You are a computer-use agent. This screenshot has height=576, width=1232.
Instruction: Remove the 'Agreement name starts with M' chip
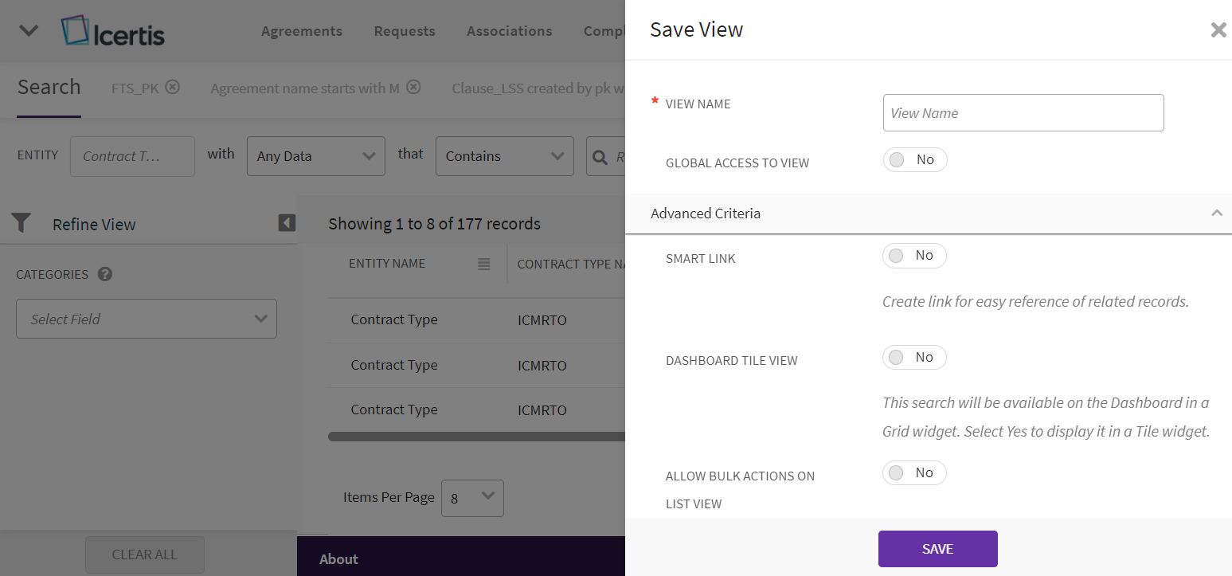click(x=413, y=88)
